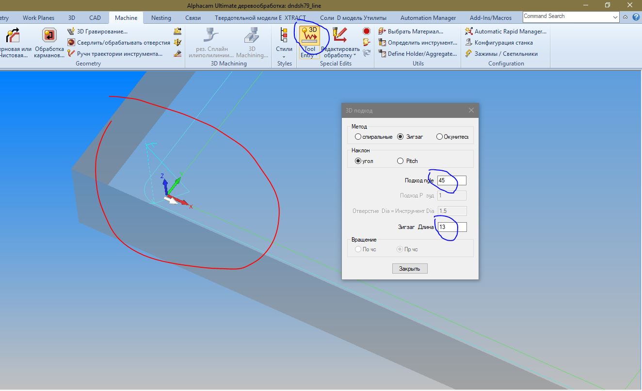Open Конфигурация станка machine configuration
Viewport: 642px width, 391px height.
point(498,43)
